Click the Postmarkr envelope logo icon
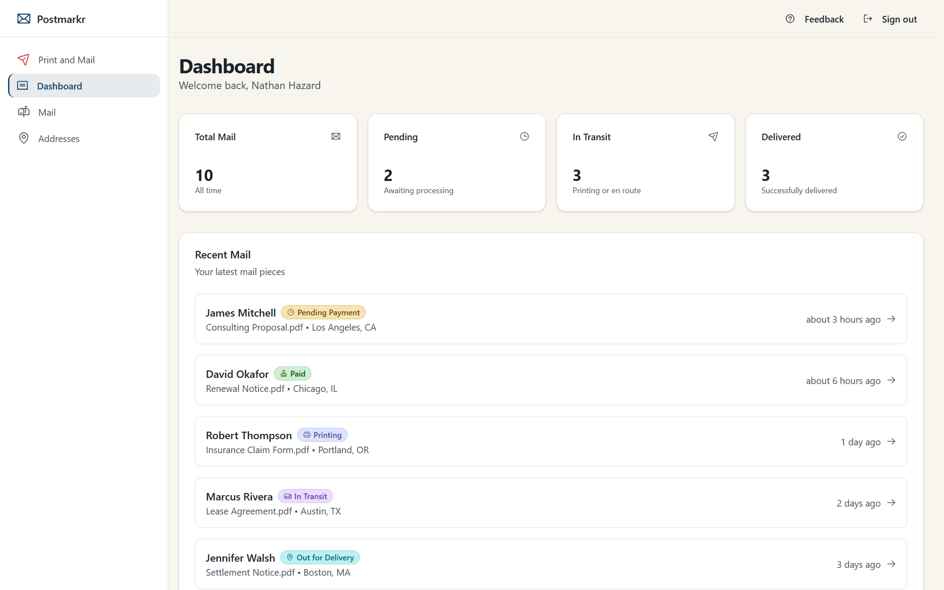 [24, 19]
